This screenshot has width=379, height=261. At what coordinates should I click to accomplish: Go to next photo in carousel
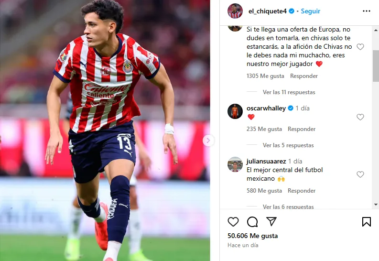click(x=208, y=141)
